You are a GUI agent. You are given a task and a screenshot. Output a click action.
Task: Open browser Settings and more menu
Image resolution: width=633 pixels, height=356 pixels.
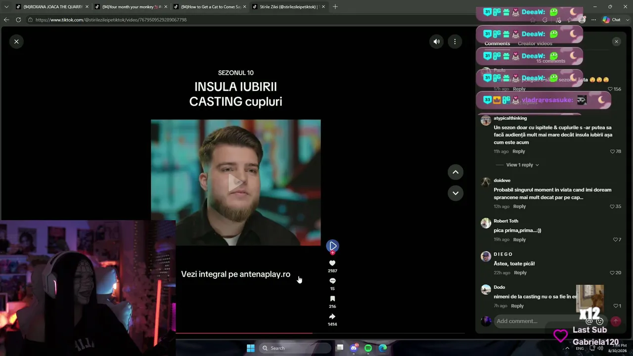tap(593, 20)
